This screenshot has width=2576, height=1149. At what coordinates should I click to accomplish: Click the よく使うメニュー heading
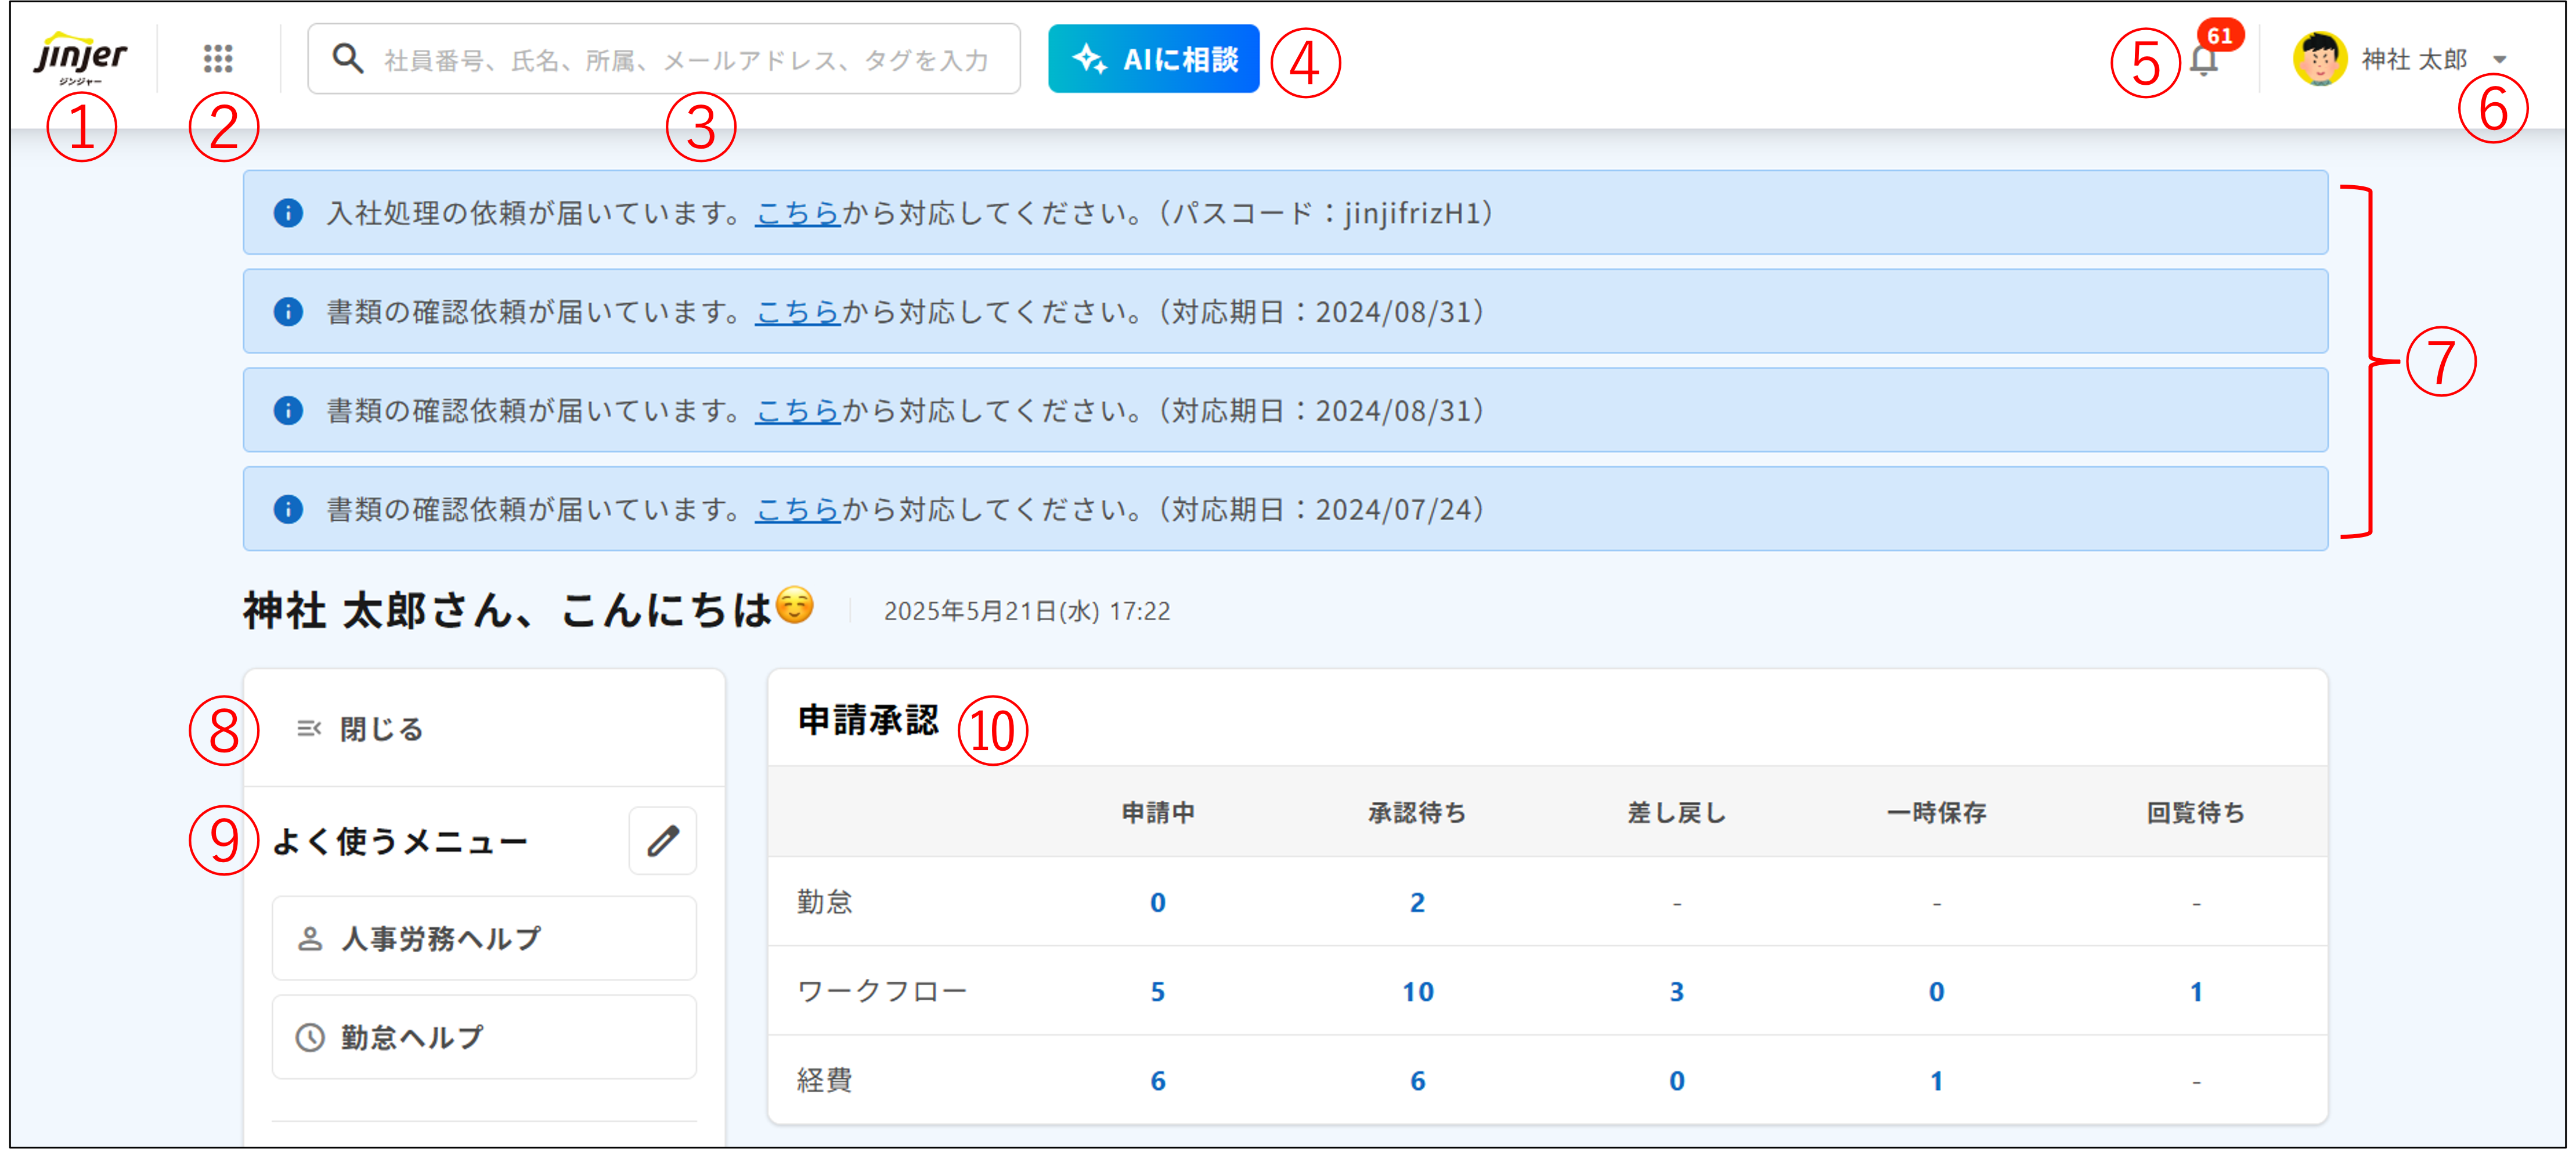(x=400, y=842)
